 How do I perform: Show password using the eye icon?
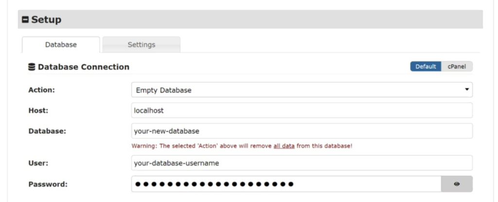(457, 184)
